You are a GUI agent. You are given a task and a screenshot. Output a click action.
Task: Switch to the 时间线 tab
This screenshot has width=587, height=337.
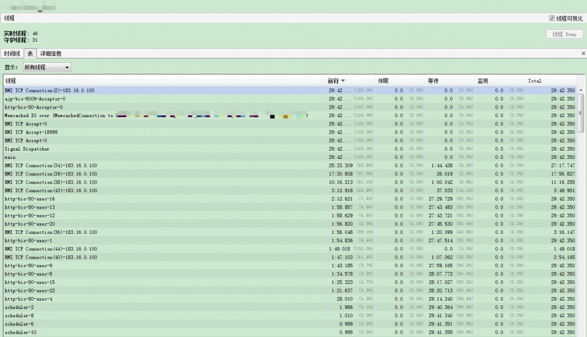pyautogui.click(x=12, y=54)
